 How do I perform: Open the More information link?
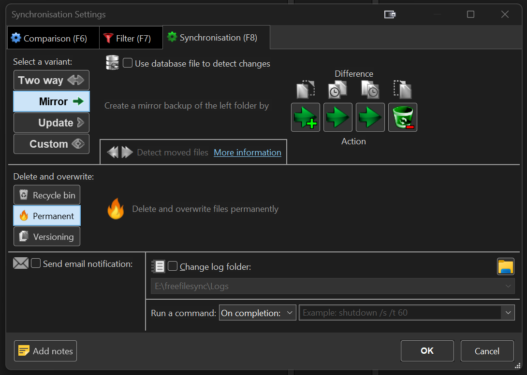248,153
